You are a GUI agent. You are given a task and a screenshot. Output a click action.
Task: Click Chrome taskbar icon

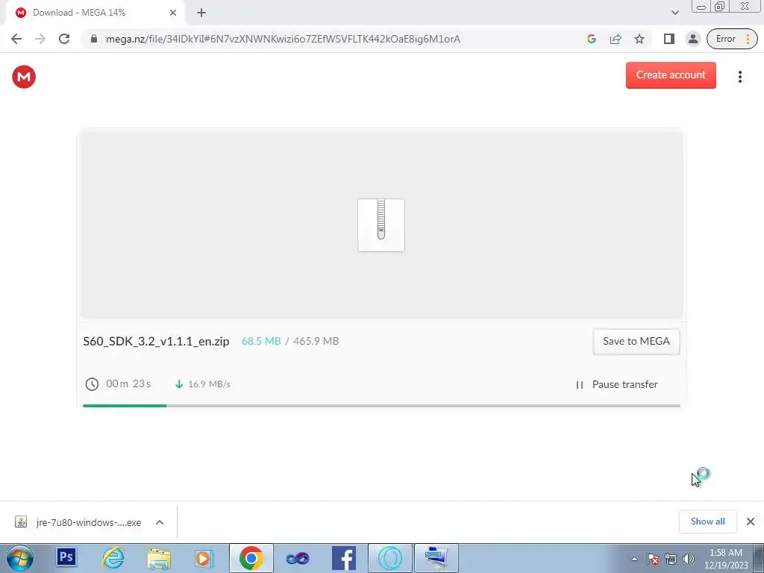(251, 558)
